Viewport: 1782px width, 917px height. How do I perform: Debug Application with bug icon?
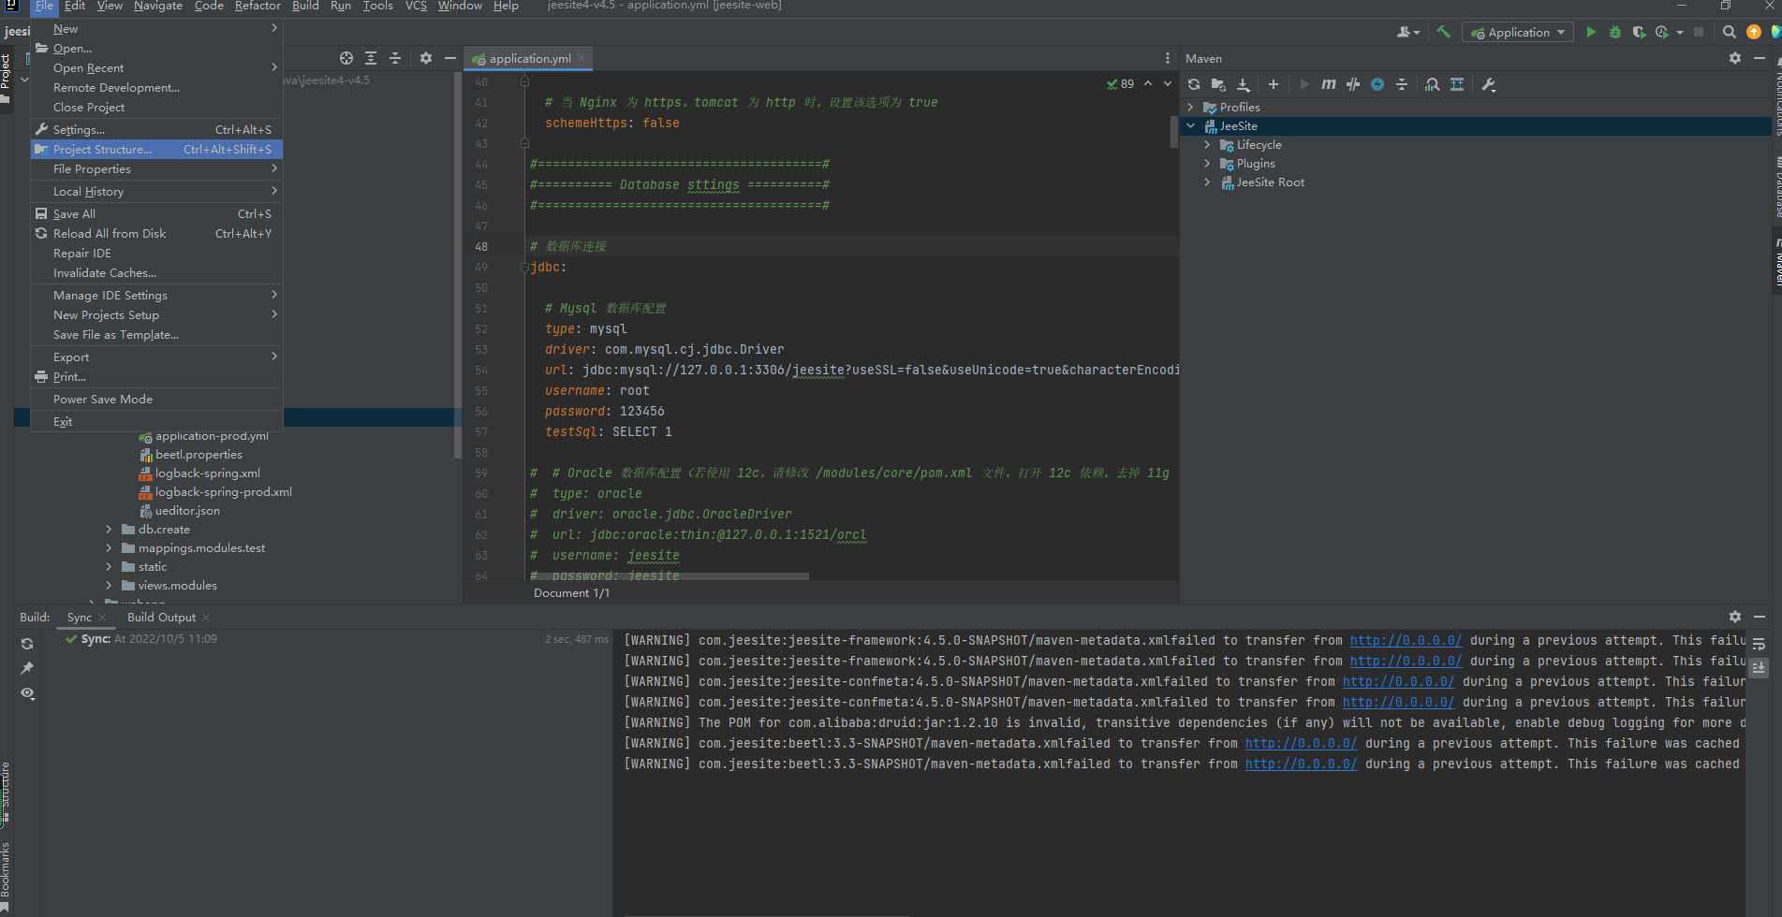click(x=1615, y=32)
